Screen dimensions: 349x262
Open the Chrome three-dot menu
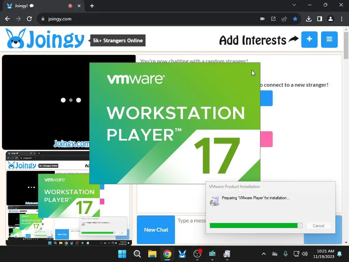(x=342, y=19)
